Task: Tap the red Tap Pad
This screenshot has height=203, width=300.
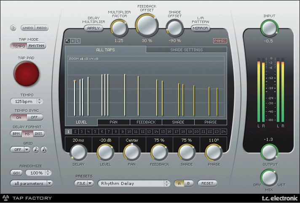Action: point(26,74)
